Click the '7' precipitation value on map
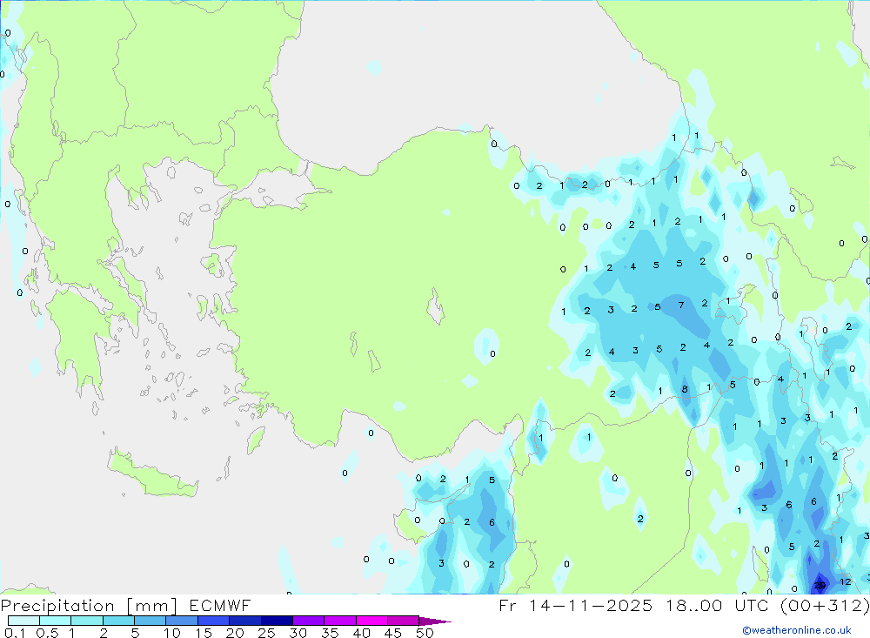Viewport: 870px width, 638px height. [681, 305]
